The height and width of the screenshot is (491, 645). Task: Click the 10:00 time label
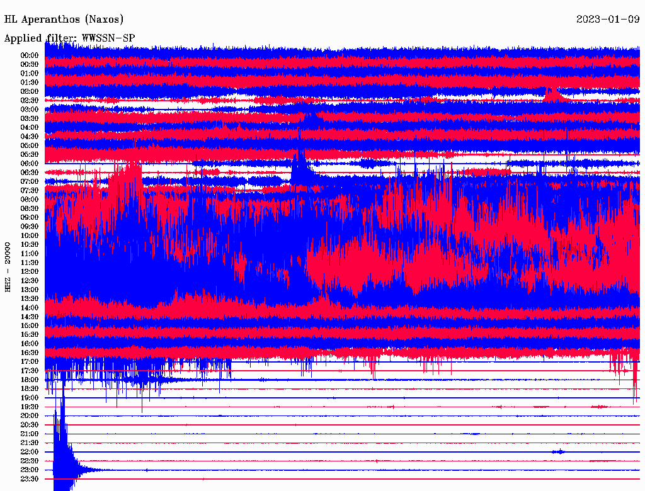point(30,235)
